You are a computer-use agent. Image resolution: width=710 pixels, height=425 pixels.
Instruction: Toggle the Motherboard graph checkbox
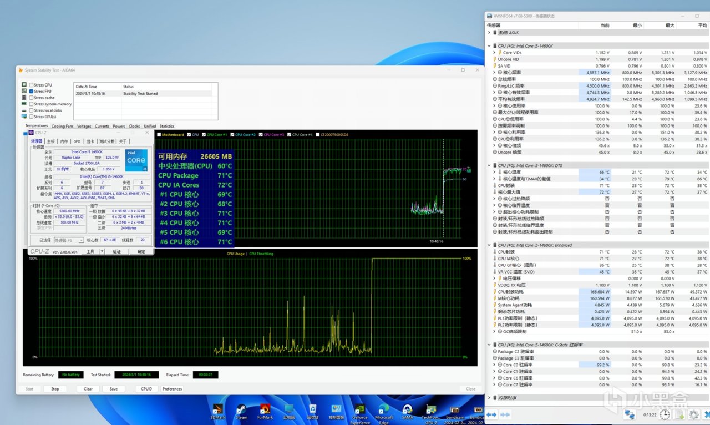(160, 135)
